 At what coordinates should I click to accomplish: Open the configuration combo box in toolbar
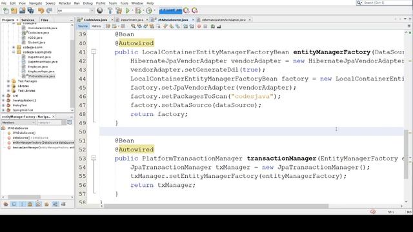click(76, 10)
